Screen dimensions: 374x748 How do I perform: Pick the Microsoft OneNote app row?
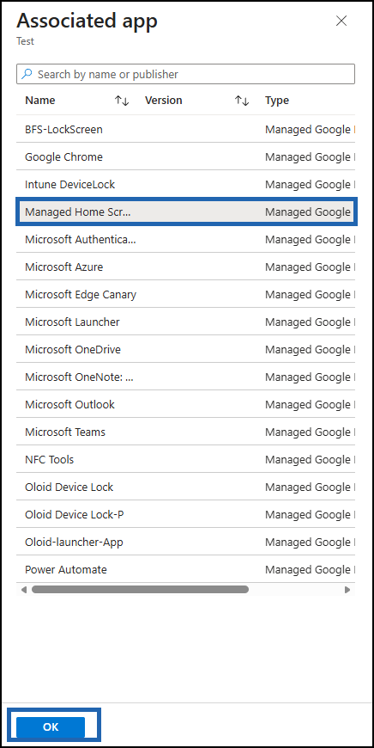coord(185,377)
